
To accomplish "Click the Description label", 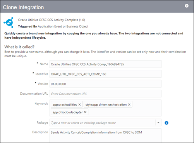I will point(40,132).
